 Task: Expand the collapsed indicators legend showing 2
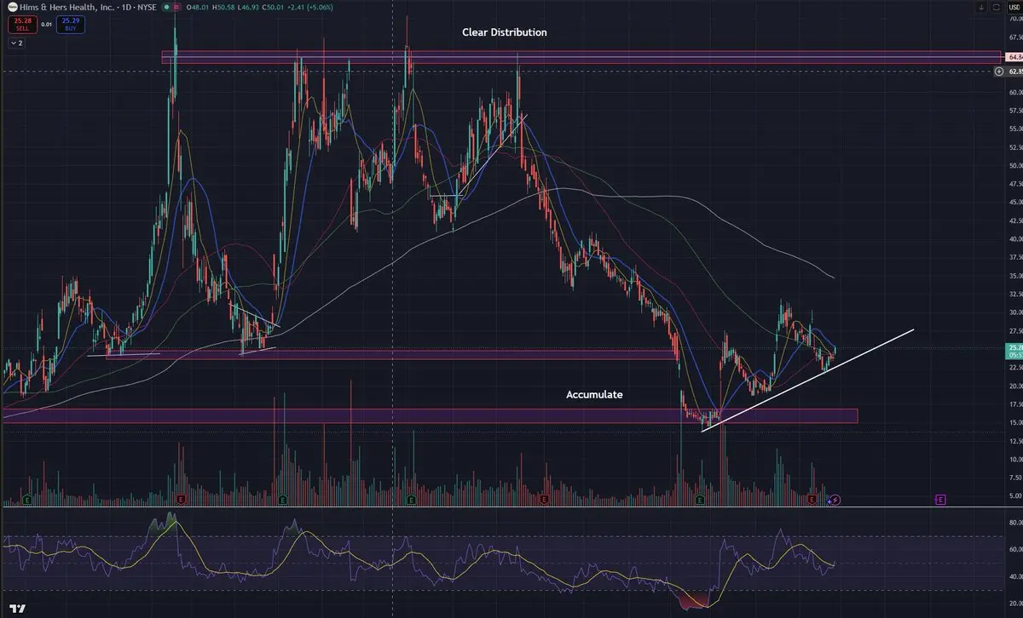15,43
